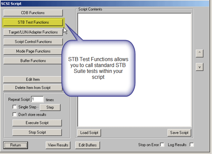The image size is (212, 154).
Task: Delete Item from Script
Action: point(33,88)
